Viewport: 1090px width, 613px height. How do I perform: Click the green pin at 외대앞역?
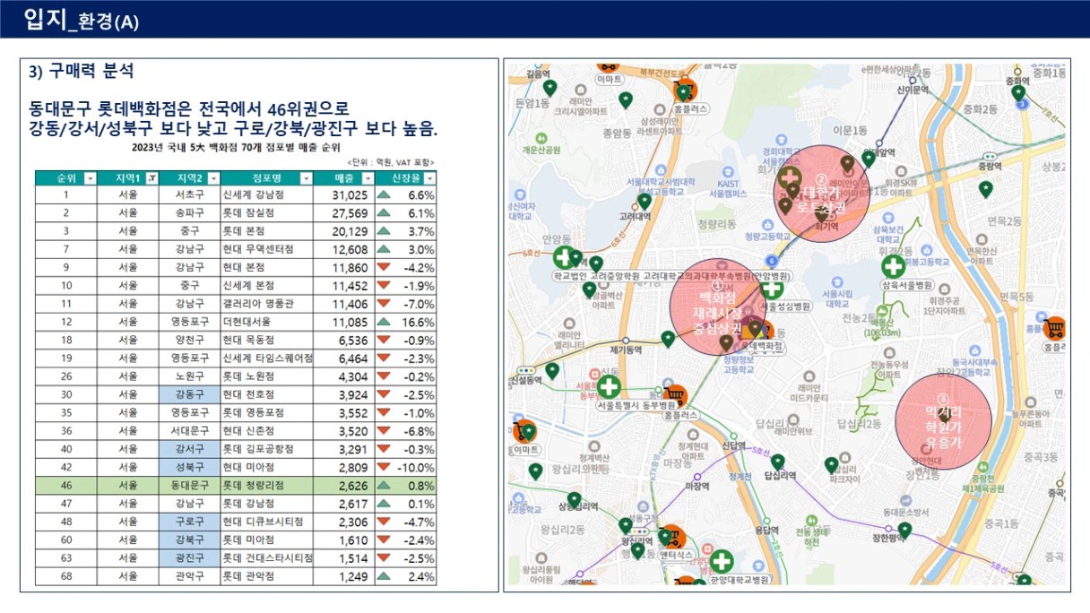click(868, 160)
